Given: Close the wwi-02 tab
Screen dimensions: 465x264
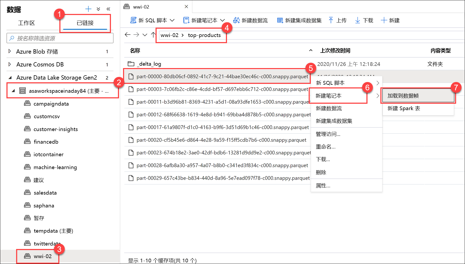Looking at the screenshot, I should pyautogui.click(x=186, y=6).
